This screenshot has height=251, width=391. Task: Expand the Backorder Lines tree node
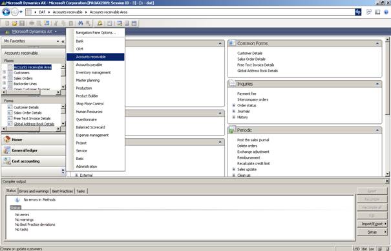pos(4,83)
